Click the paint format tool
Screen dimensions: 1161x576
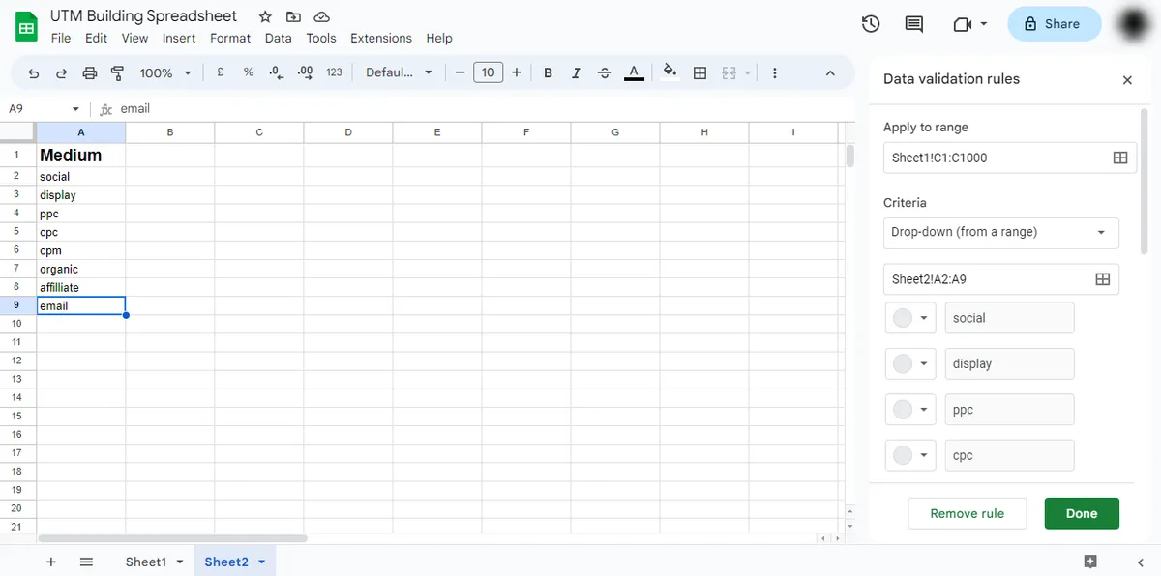tap(117, 72)
